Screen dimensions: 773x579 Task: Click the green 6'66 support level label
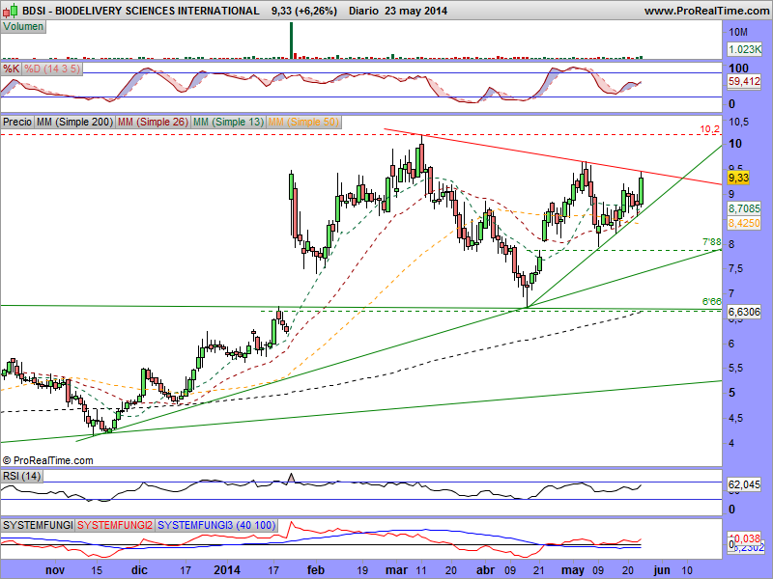tap(712, 301)
